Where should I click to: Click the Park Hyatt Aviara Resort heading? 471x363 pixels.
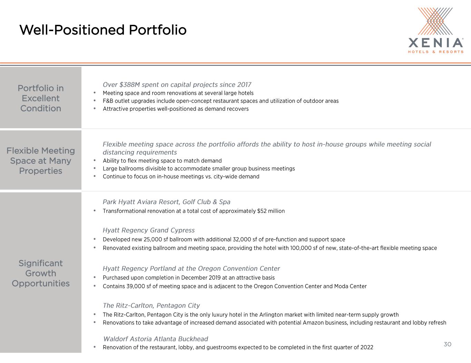coord(167,202)
